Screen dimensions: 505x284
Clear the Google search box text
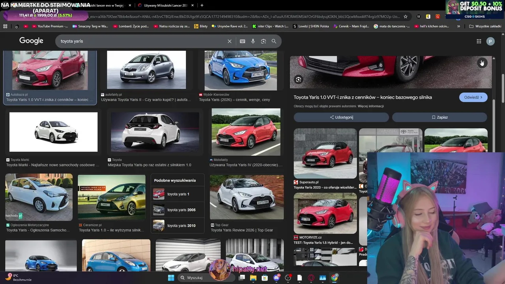point(230,41)
